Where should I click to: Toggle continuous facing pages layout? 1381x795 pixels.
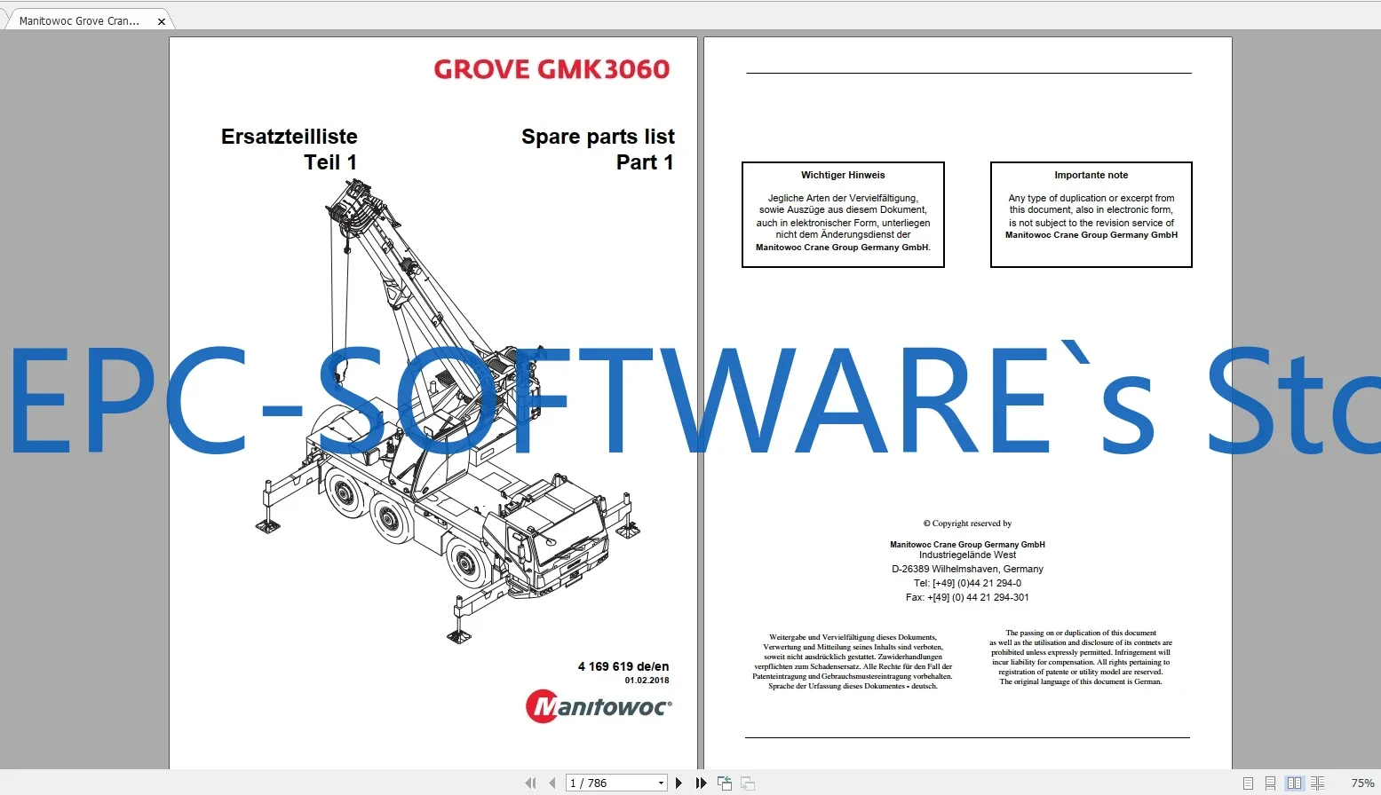[x=1318, y=783]
